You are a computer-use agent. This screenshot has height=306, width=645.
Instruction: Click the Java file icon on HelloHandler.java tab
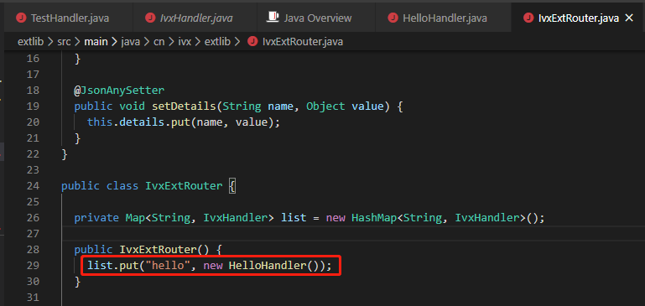coord(393,18)
